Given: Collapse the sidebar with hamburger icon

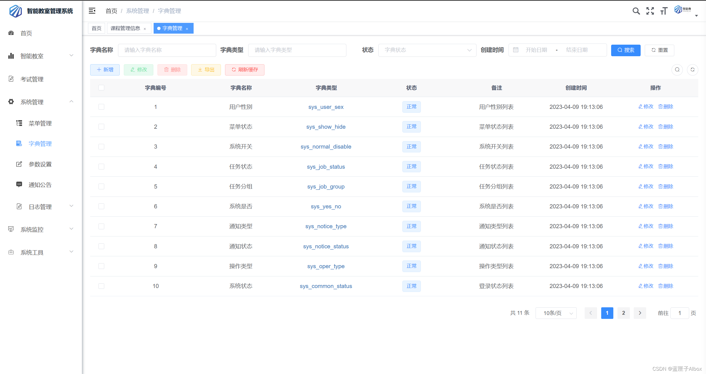Looking at the screenshot, I should click(92, 11).
